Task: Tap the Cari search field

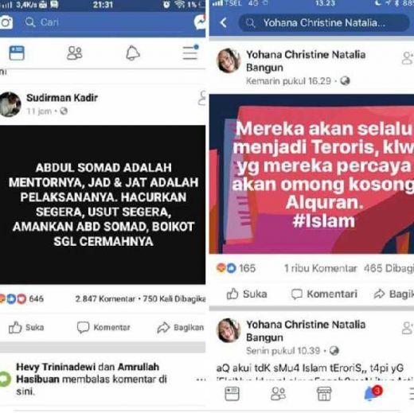Action: point(106,22)
